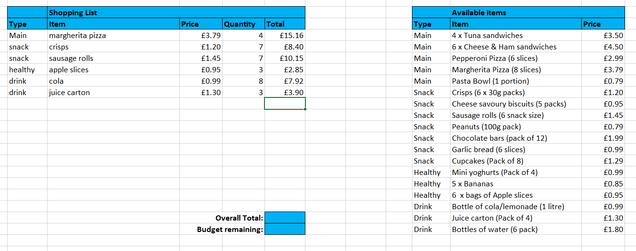Select the Quantity column header cell

[243, 24]
